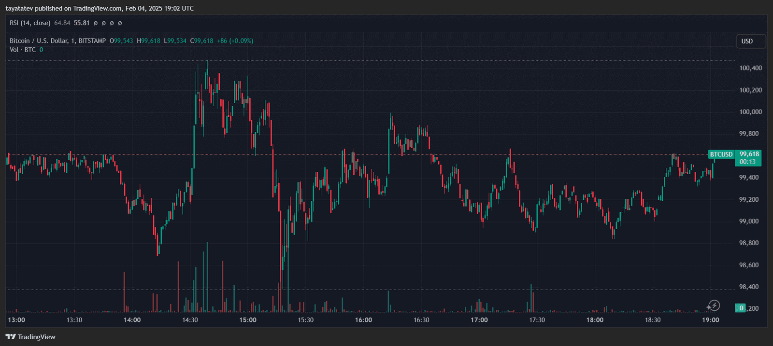Click the 99,000 price axis label
This screenshot has height=346, width=773.
point(749,221)
